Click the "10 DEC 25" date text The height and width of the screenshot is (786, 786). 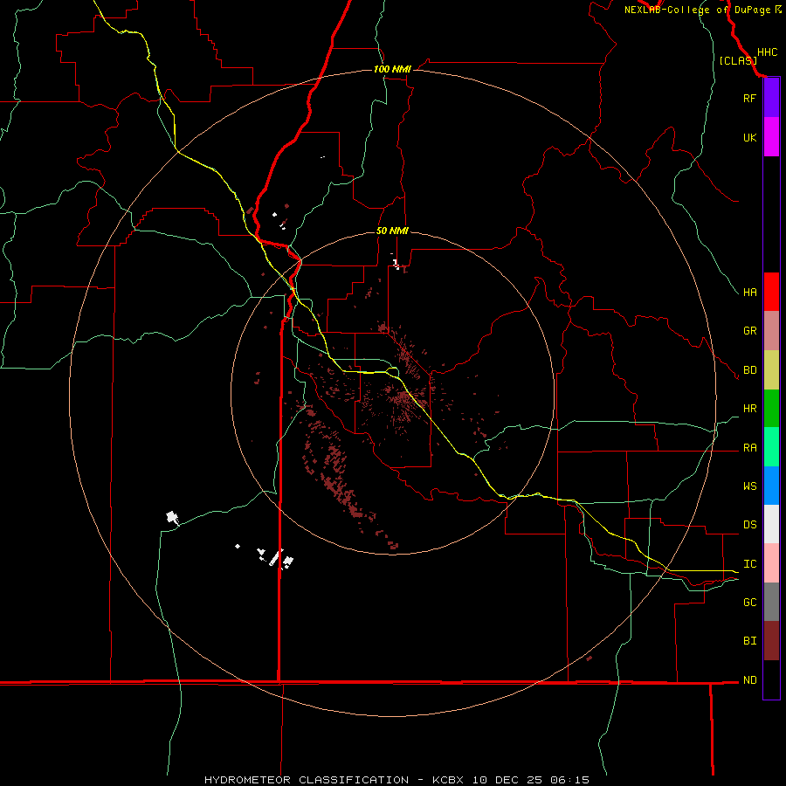(x=507, y=780)
